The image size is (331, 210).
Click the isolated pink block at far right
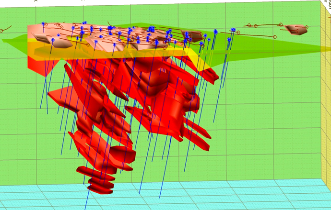[x=297, y=30]
